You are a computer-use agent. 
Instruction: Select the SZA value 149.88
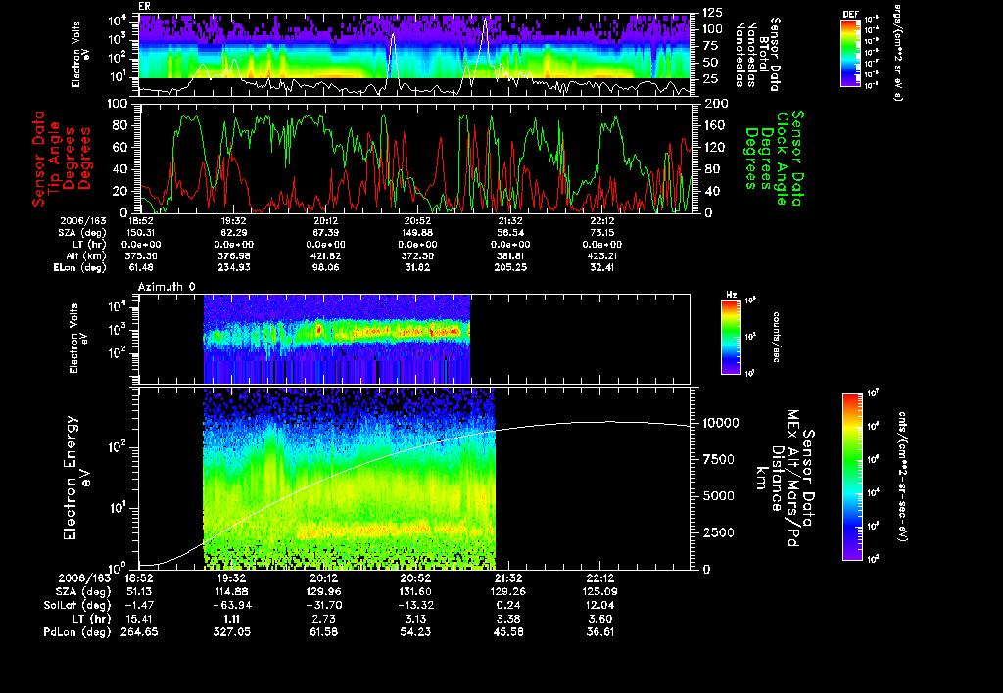click(x=417, y=233)
